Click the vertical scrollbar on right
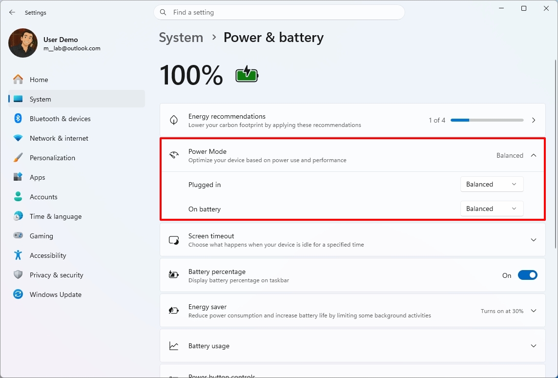 pyautogui.click(x=556, y=154)
